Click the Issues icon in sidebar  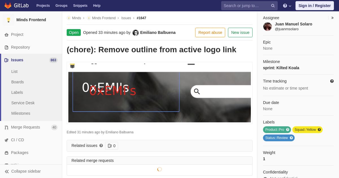(6, 60)
